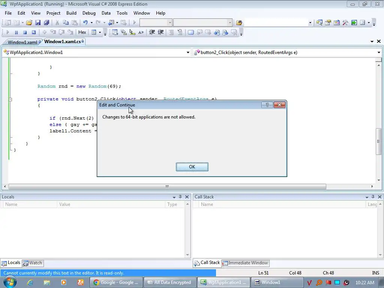Click the Break All pause icon

pyautogui.click(x=16, y=32)
